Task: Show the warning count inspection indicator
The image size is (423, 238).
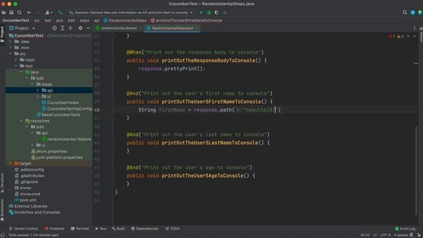Action: [401, 36]
